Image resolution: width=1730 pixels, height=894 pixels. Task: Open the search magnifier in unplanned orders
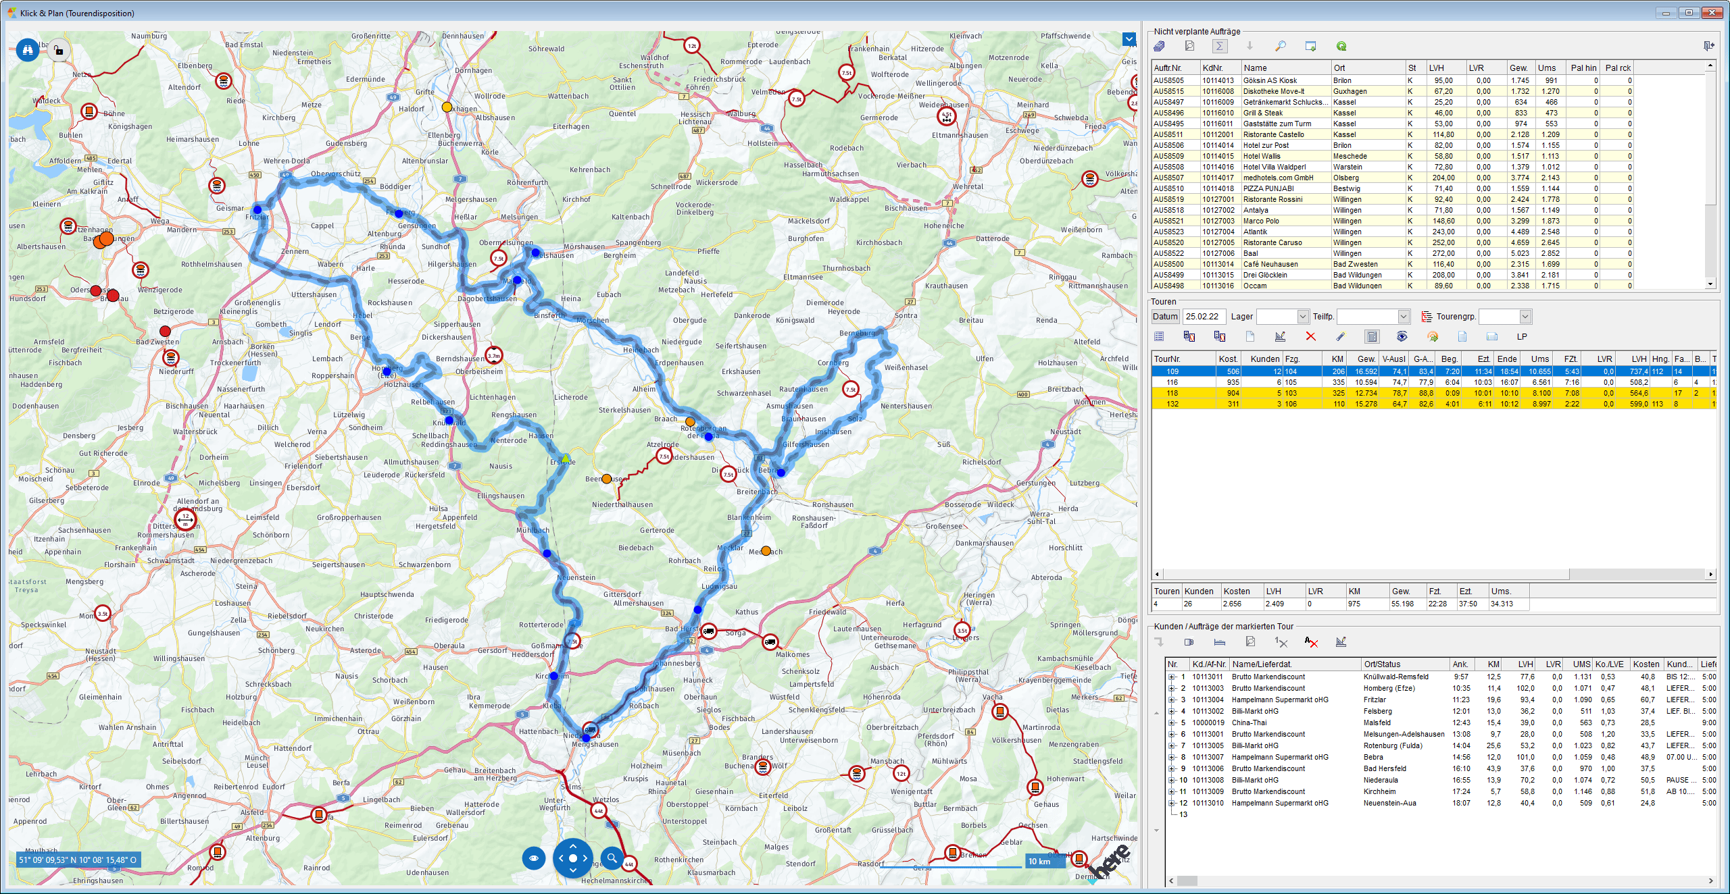1280,46
